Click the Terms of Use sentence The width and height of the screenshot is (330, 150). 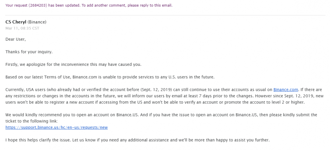110,77
